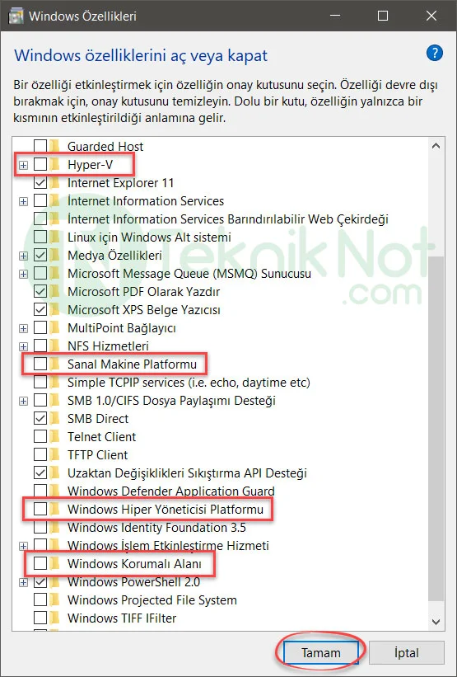Viewport: 457px width, 677px height.
Task: Uncheck Microsoft XPS Belge Yazıcısı
Action: click(40, 309)
